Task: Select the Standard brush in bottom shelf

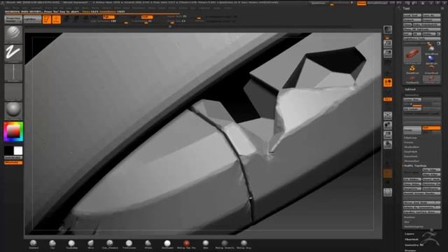Action: click(34, 244)
